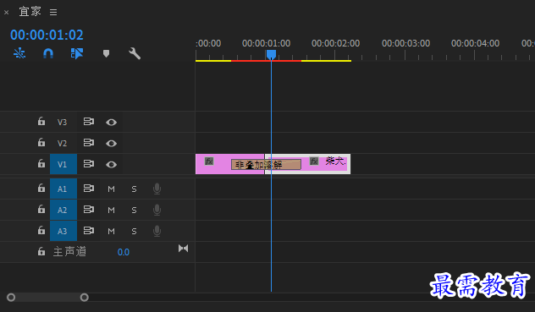The image size is (535, 312).
Task: Click fx badge on 柴犬 clip
Action: [x=314, y=161]
